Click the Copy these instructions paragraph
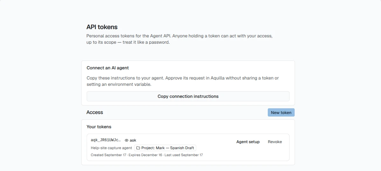This screenshot has width=381, height=171. [183, 81]
